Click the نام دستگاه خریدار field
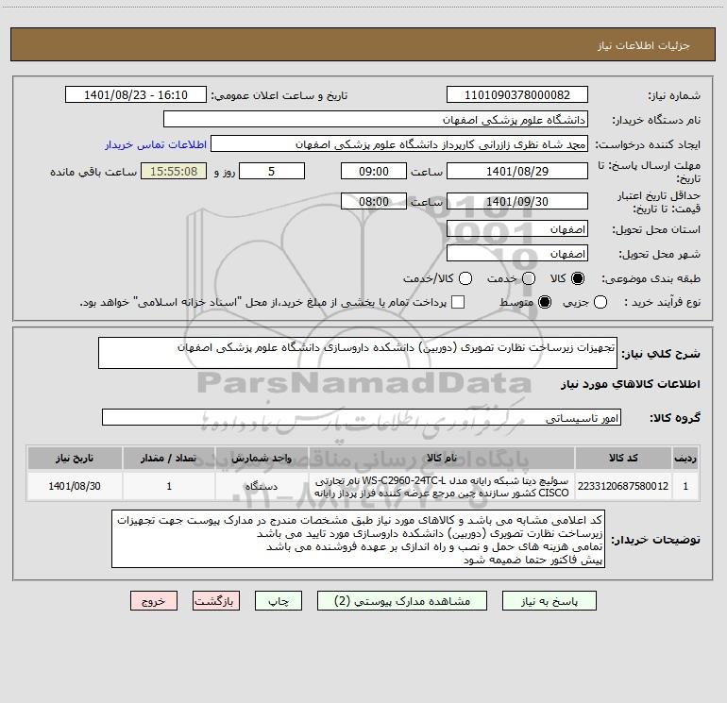 [376, 119]
